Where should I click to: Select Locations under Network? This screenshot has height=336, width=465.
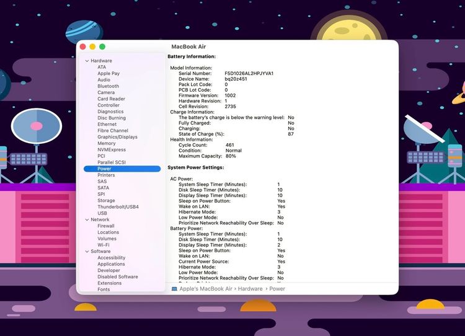(108, 232)
